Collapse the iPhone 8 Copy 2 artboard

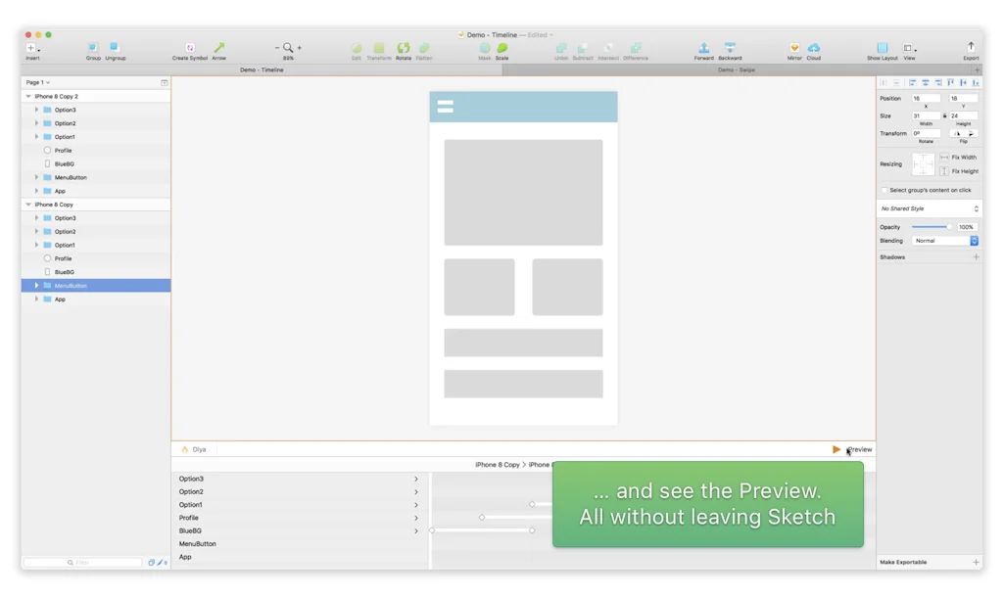(x=28, y=97)
